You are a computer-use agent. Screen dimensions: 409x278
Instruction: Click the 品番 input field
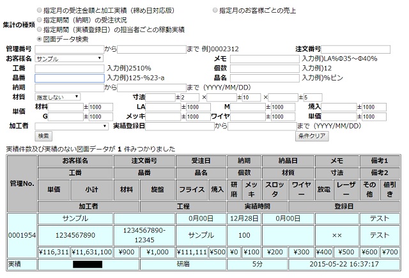coord(70,78)
